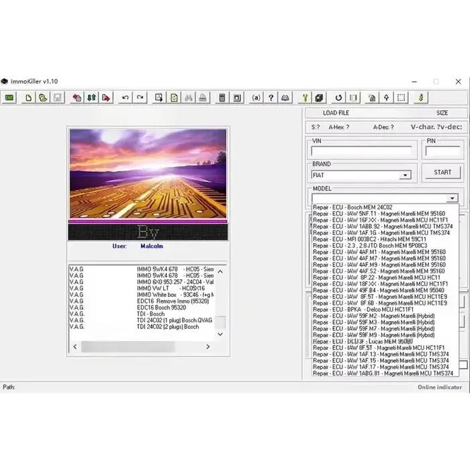Click the green chip icon in toolbar
Image resolution: width=470 pixels, height=470 pixels.
click(9, 98)
